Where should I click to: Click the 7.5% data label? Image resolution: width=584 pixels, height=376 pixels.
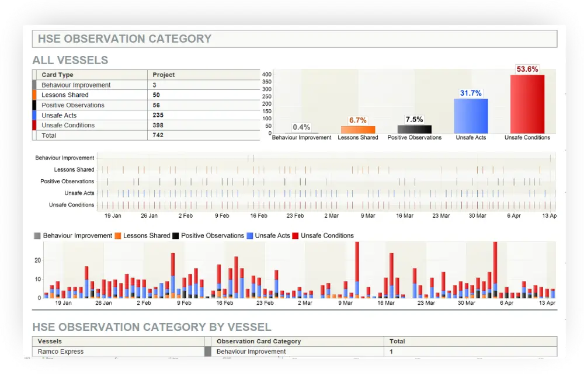coord(414,120)
